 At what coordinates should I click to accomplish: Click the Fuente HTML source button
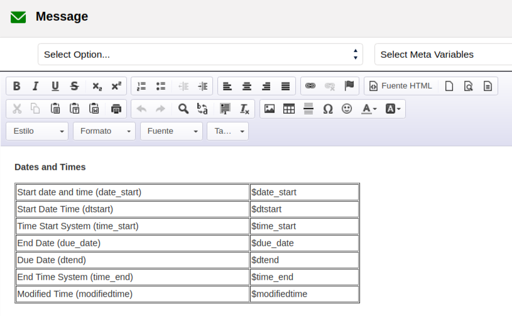[401, 86]
